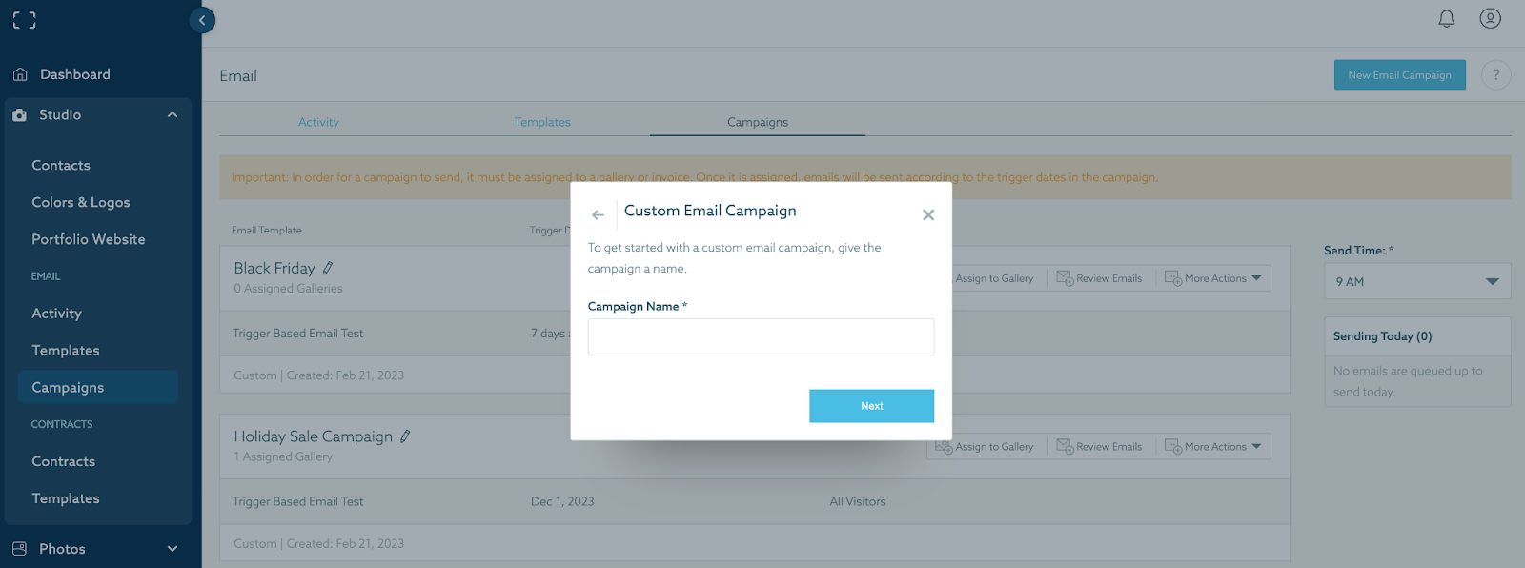
Task: Open More Actions dropdown for Black Friday
Action: tap(1213, 278)
